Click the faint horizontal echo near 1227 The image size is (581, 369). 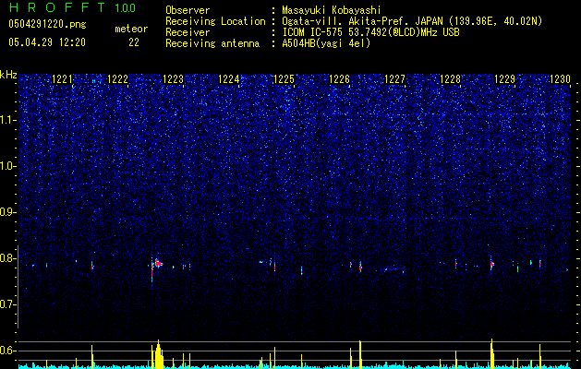point(392,269)
